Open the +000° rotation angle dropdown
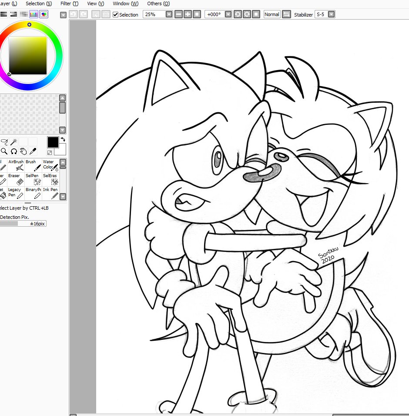409x416 pixels. [228, 14]
